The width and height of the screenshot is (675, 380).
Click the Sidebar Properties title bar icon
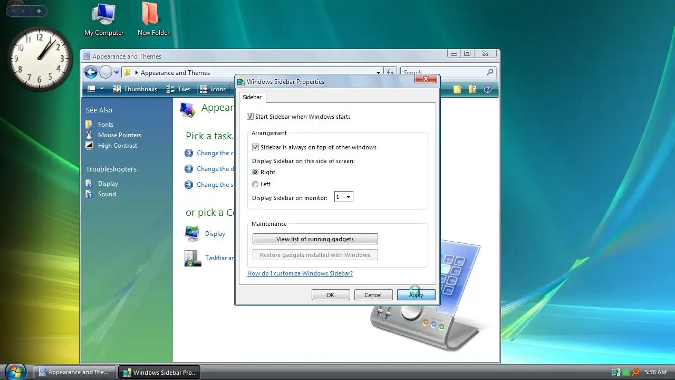click(x=241, y=82)
